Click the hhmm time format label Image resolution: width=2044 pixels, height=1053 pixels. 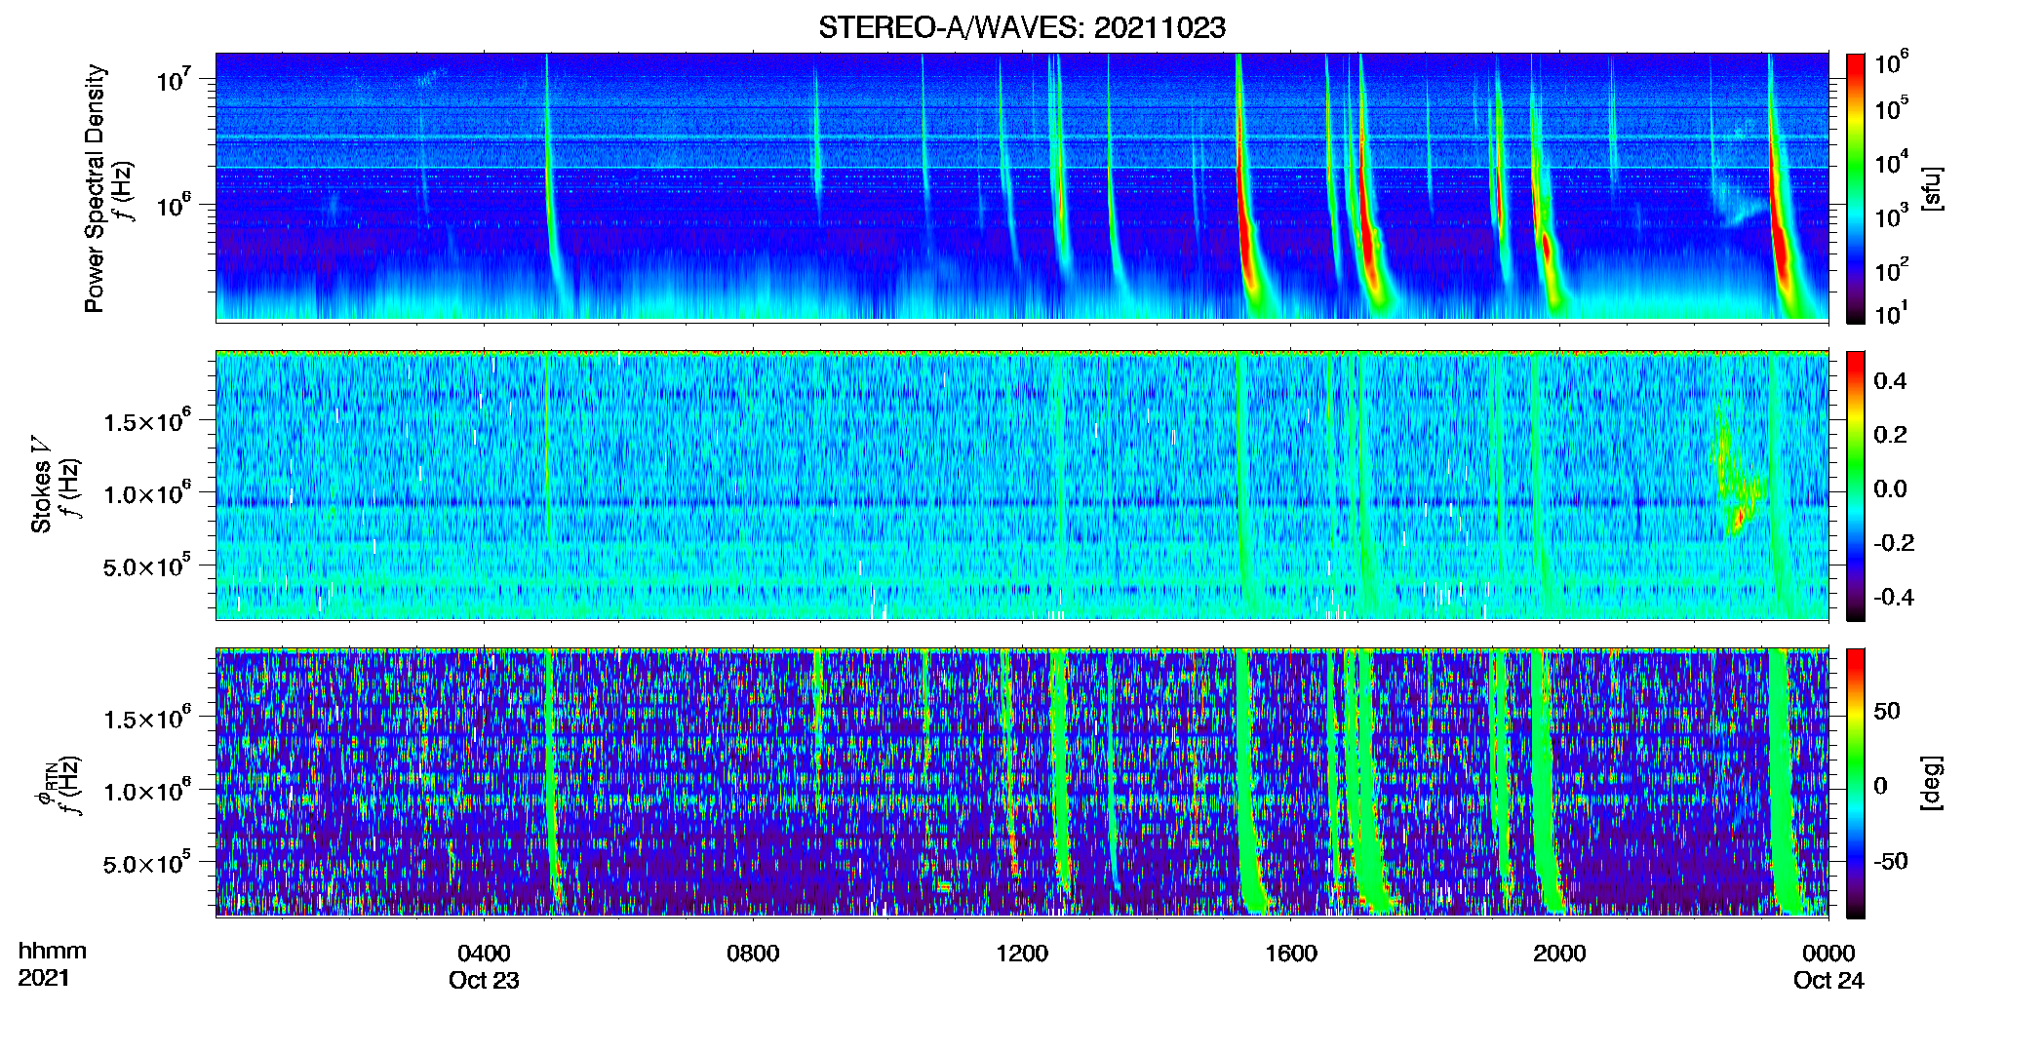(52, 952)
